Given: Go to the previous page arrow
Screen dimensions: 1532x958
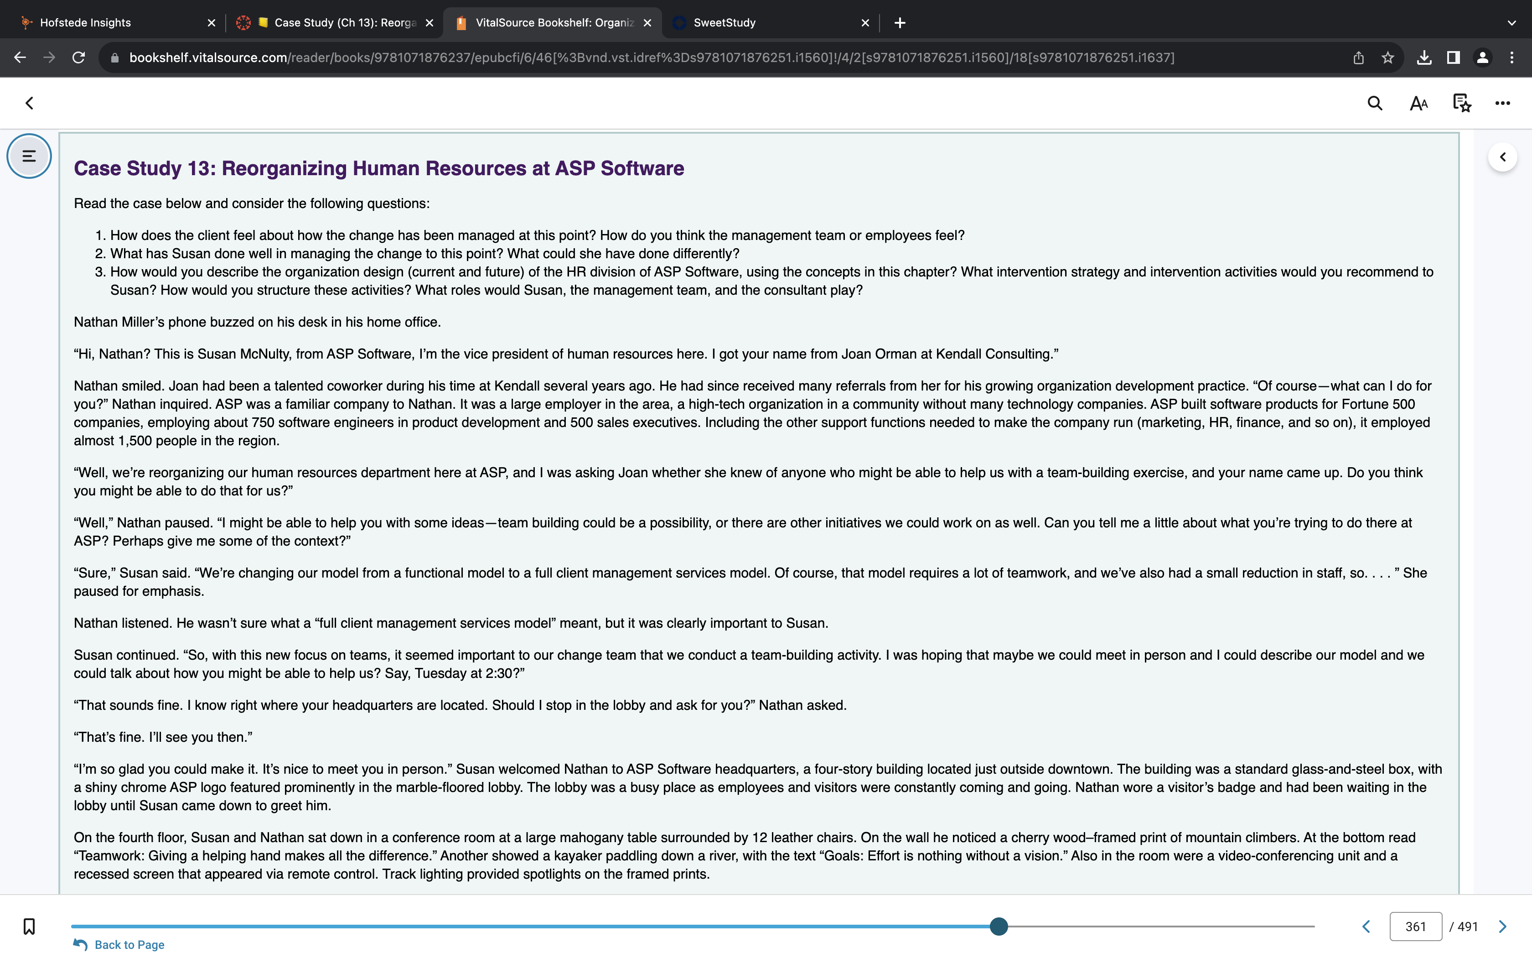Looking at the screenshot, I should 1366,927.
